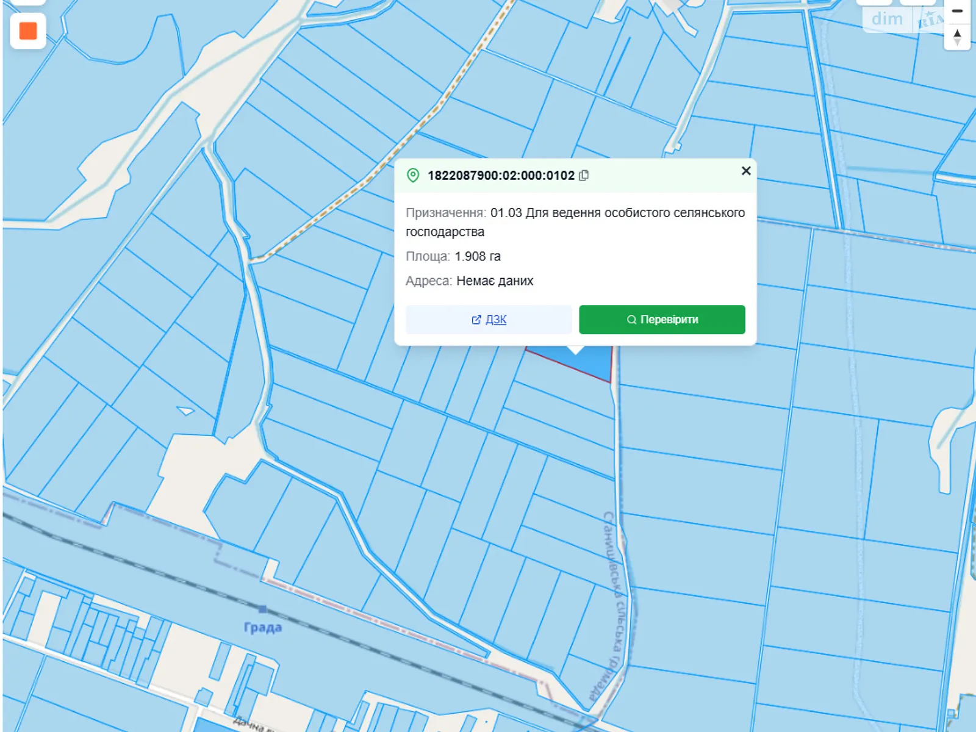Select the tiny triangular parcel on the left
Image resolution: width=976 pixels, height=732 pixels.
point(185,411)
